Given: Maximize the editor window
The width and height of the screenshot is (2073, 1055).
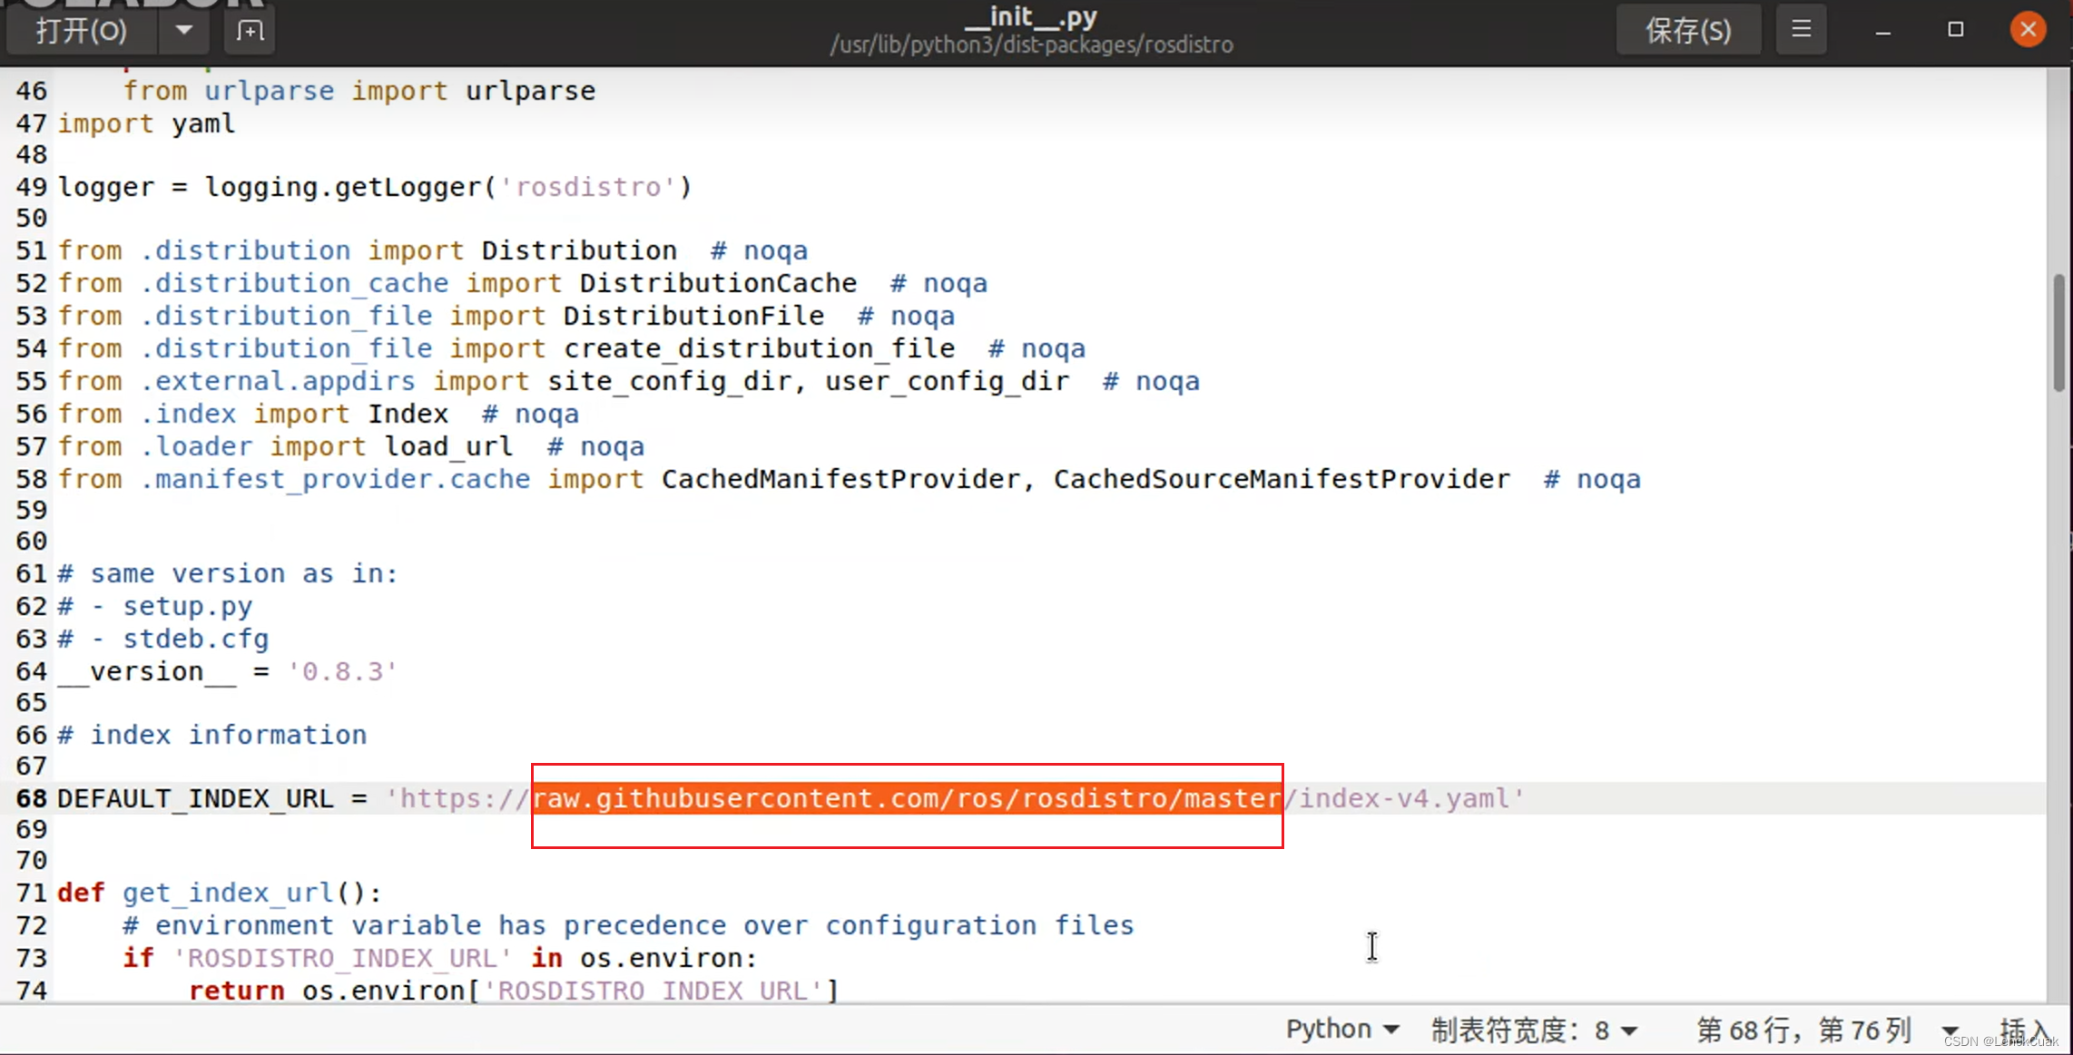Looking at the screenshot, I should tap(1955, 30).
